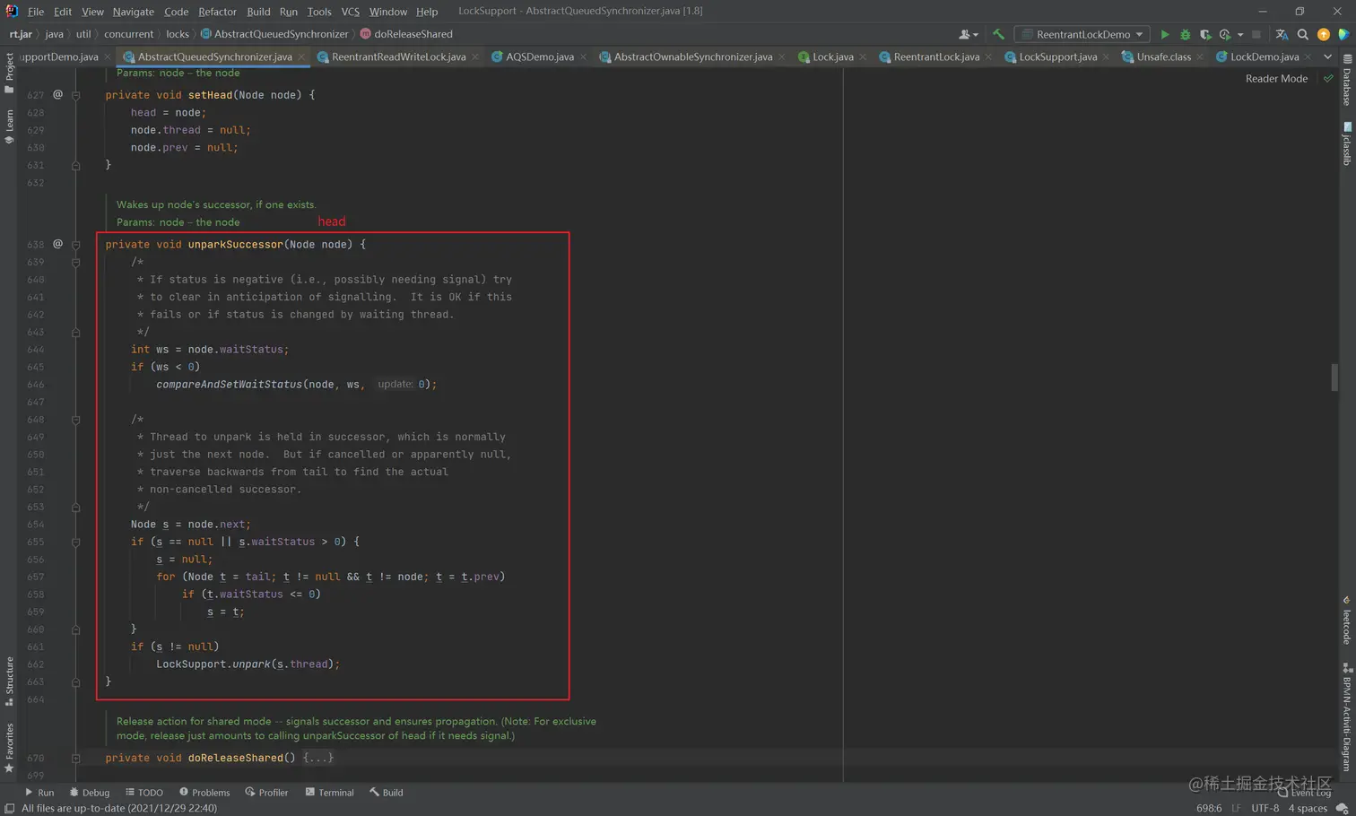The width and height of the screenshot is (1356, 816).
Task: Open the Navigate menu
Action: coord(133,12)
